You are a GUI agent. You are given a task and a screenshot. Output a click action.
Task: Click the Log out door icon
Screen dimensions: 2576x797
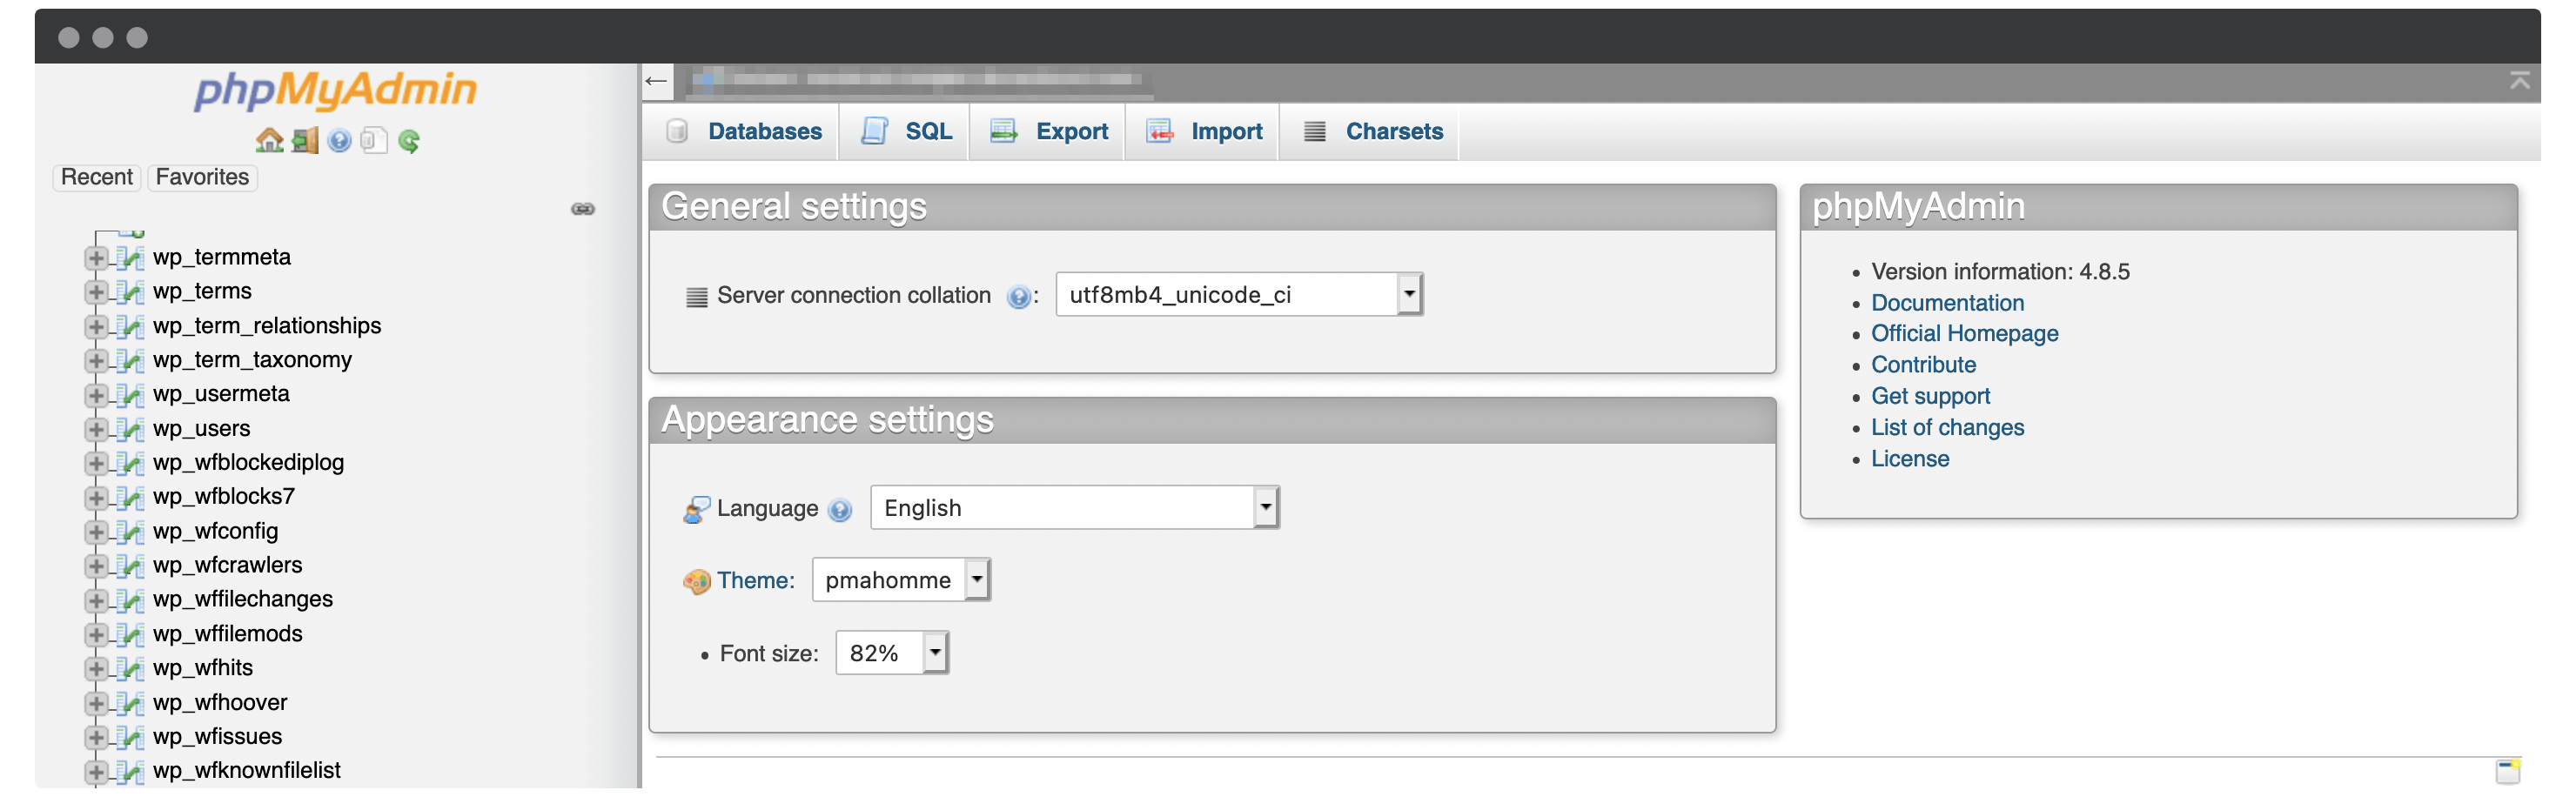(x=304, y=141)
